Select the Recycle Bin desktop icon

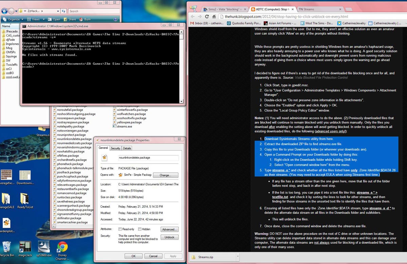[6, 247]
